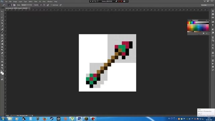This screenshot has width=215, height=121.
Task: Open the Paragraph panel icon in dock
Action: (213, 48)
